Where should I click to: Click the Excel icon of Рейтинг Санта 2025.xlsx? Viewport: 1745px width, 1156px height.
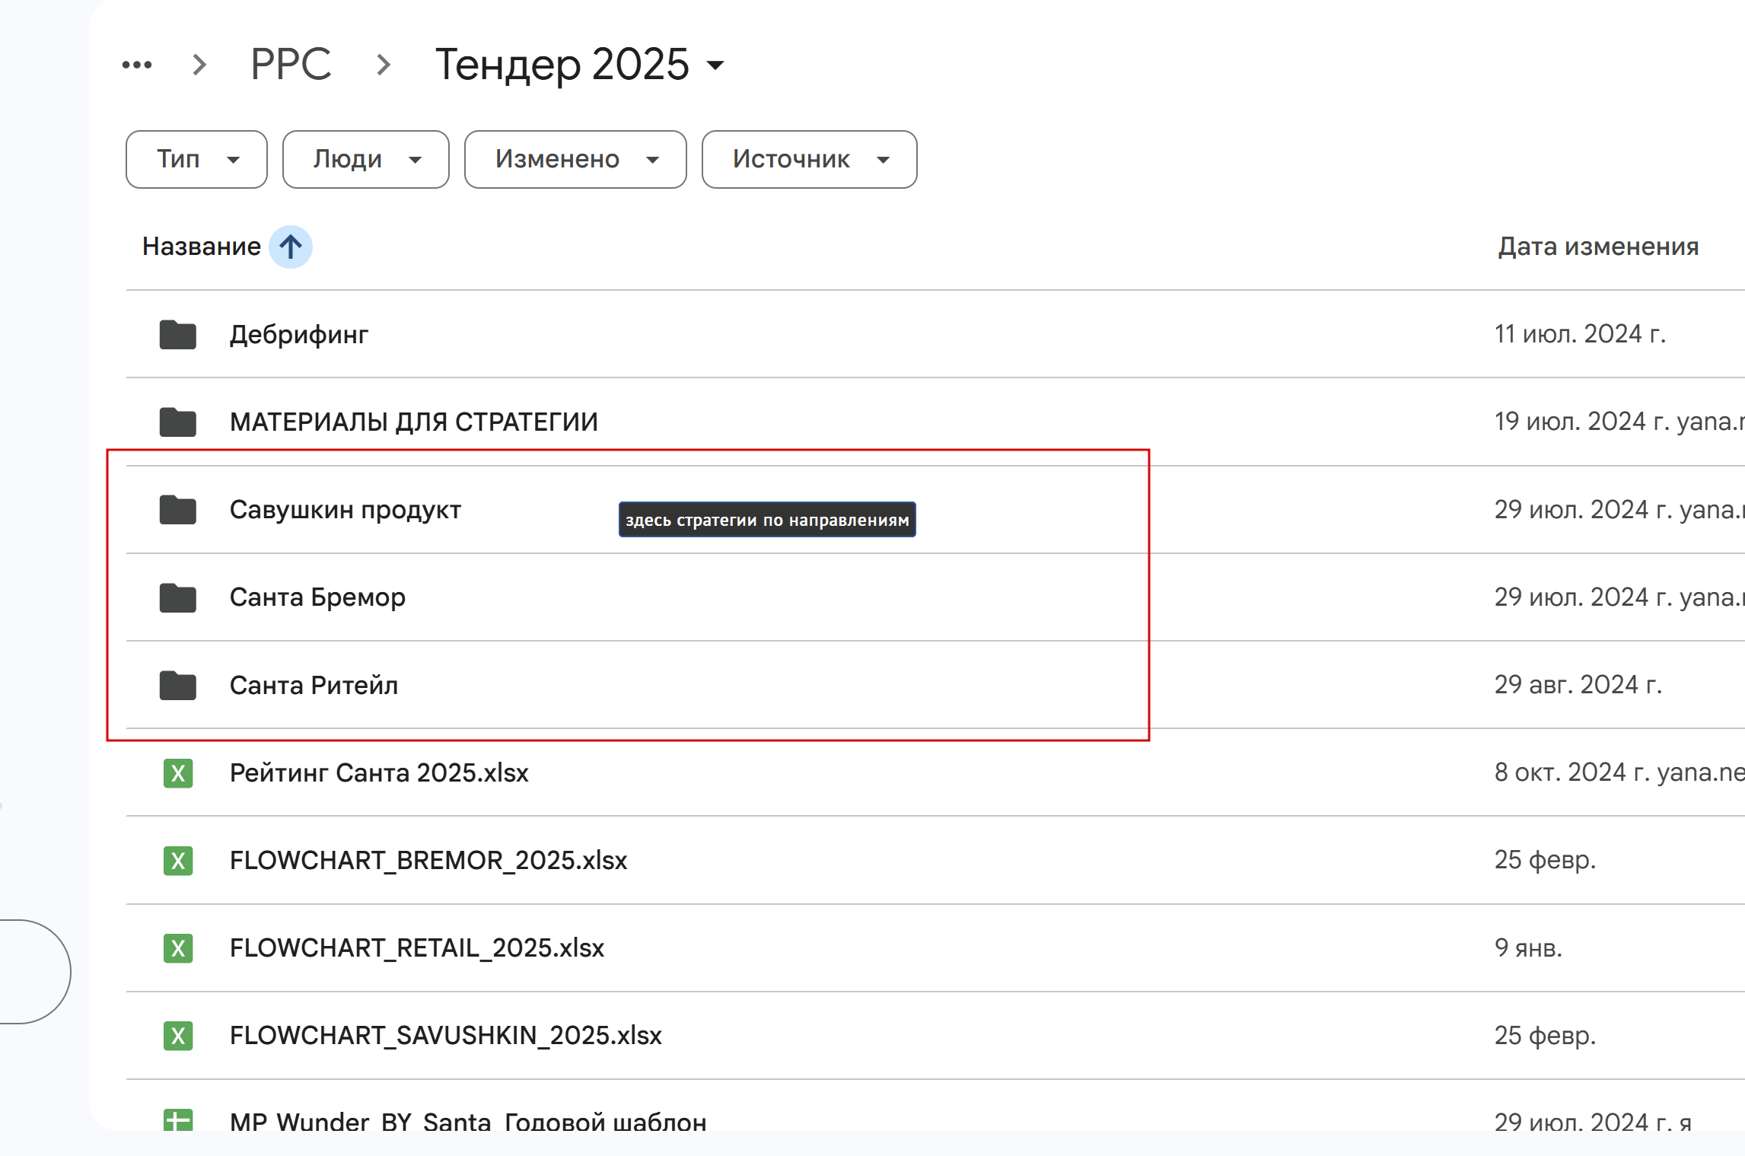tap(178, 773)
